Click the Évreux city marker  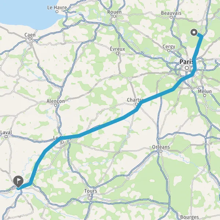coord(117,53)
